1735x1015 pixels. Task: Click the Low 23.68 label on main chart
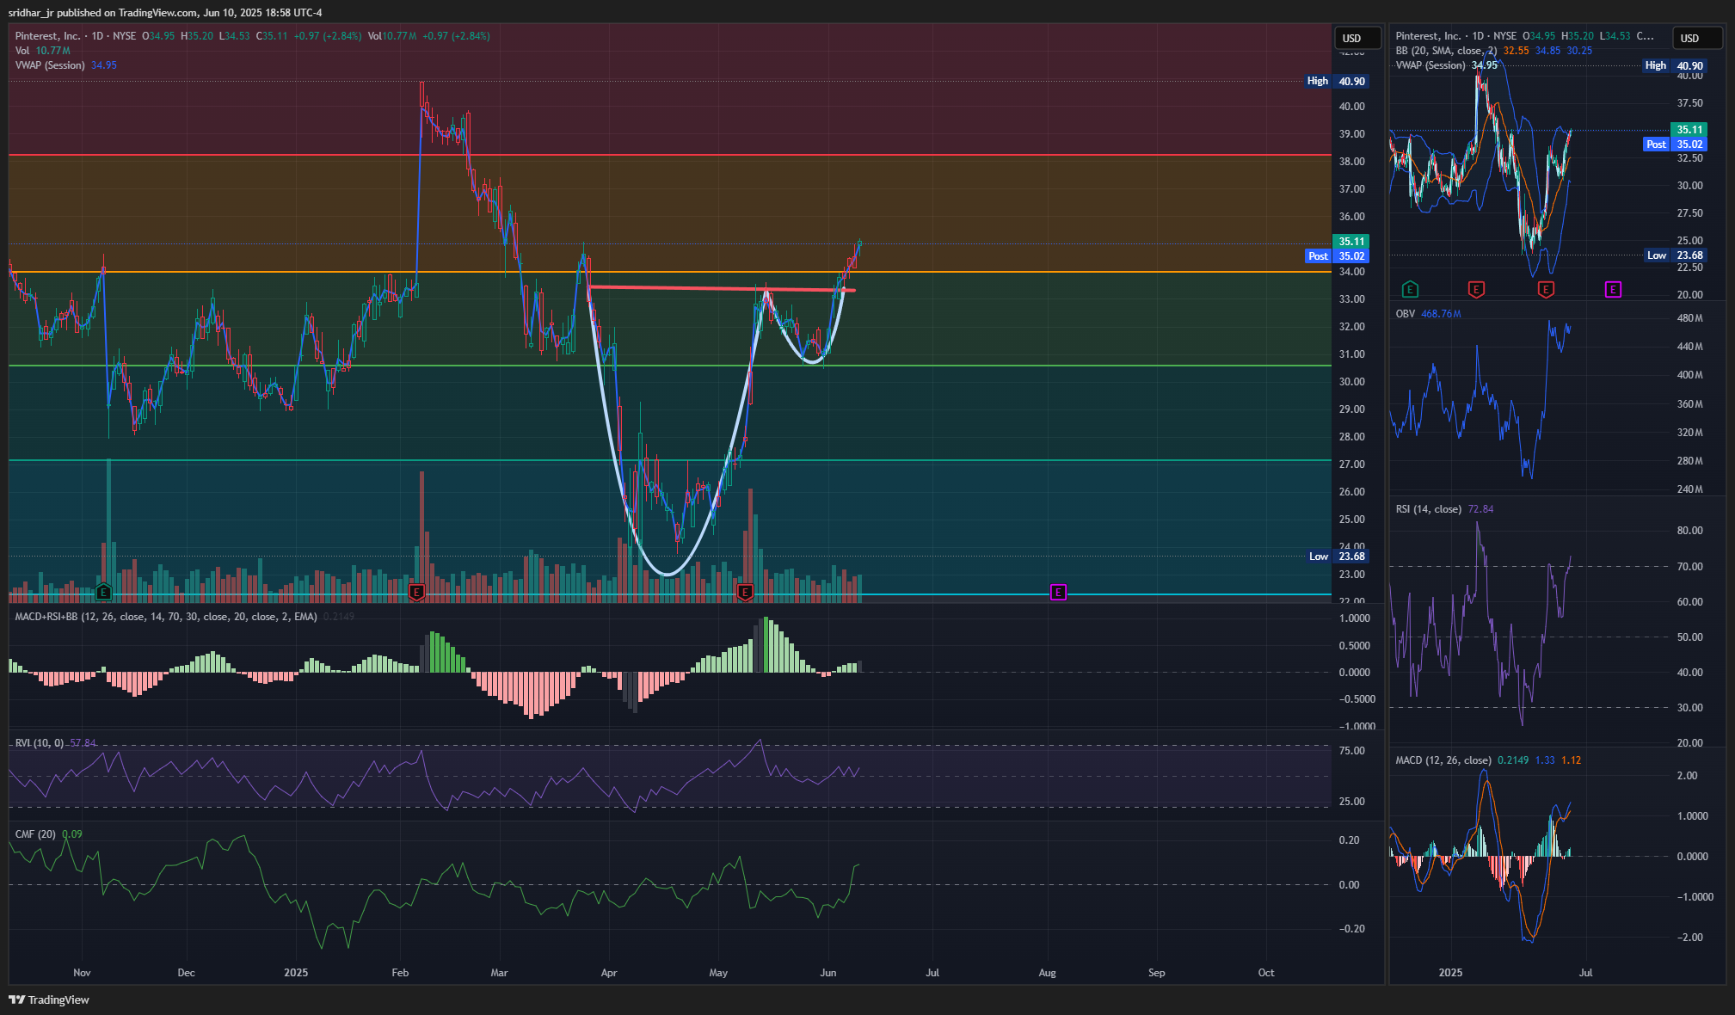coord(1336,557)
